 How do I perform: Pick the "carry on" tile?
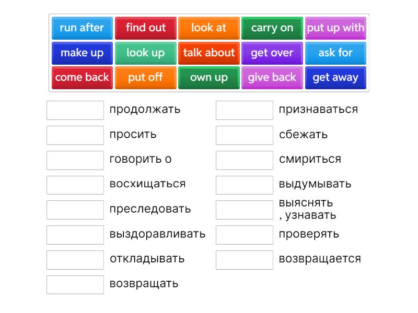(272, 28)
